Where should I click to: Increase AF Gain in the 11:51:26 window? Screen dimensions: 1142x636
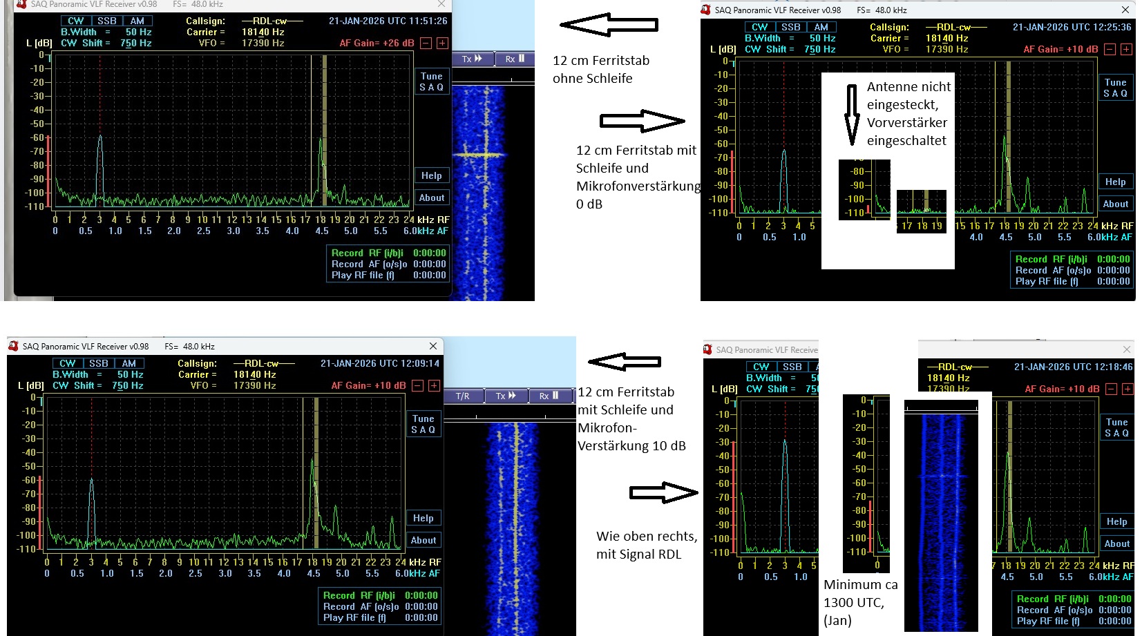(x=443, y=43)
